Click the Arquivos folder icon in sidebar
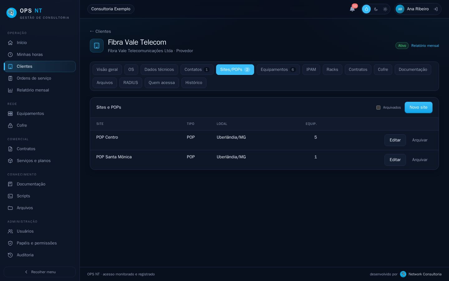Screen dimensions: 449x281 [10, 208]
